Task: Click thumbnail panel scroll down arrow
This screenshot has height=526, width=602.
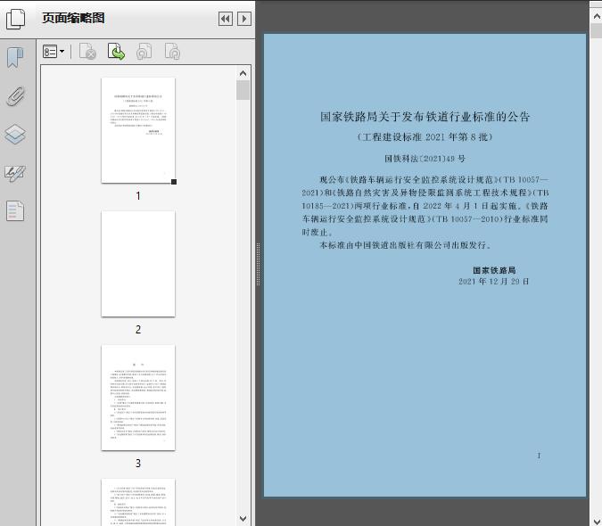Action: coord(243,518)
